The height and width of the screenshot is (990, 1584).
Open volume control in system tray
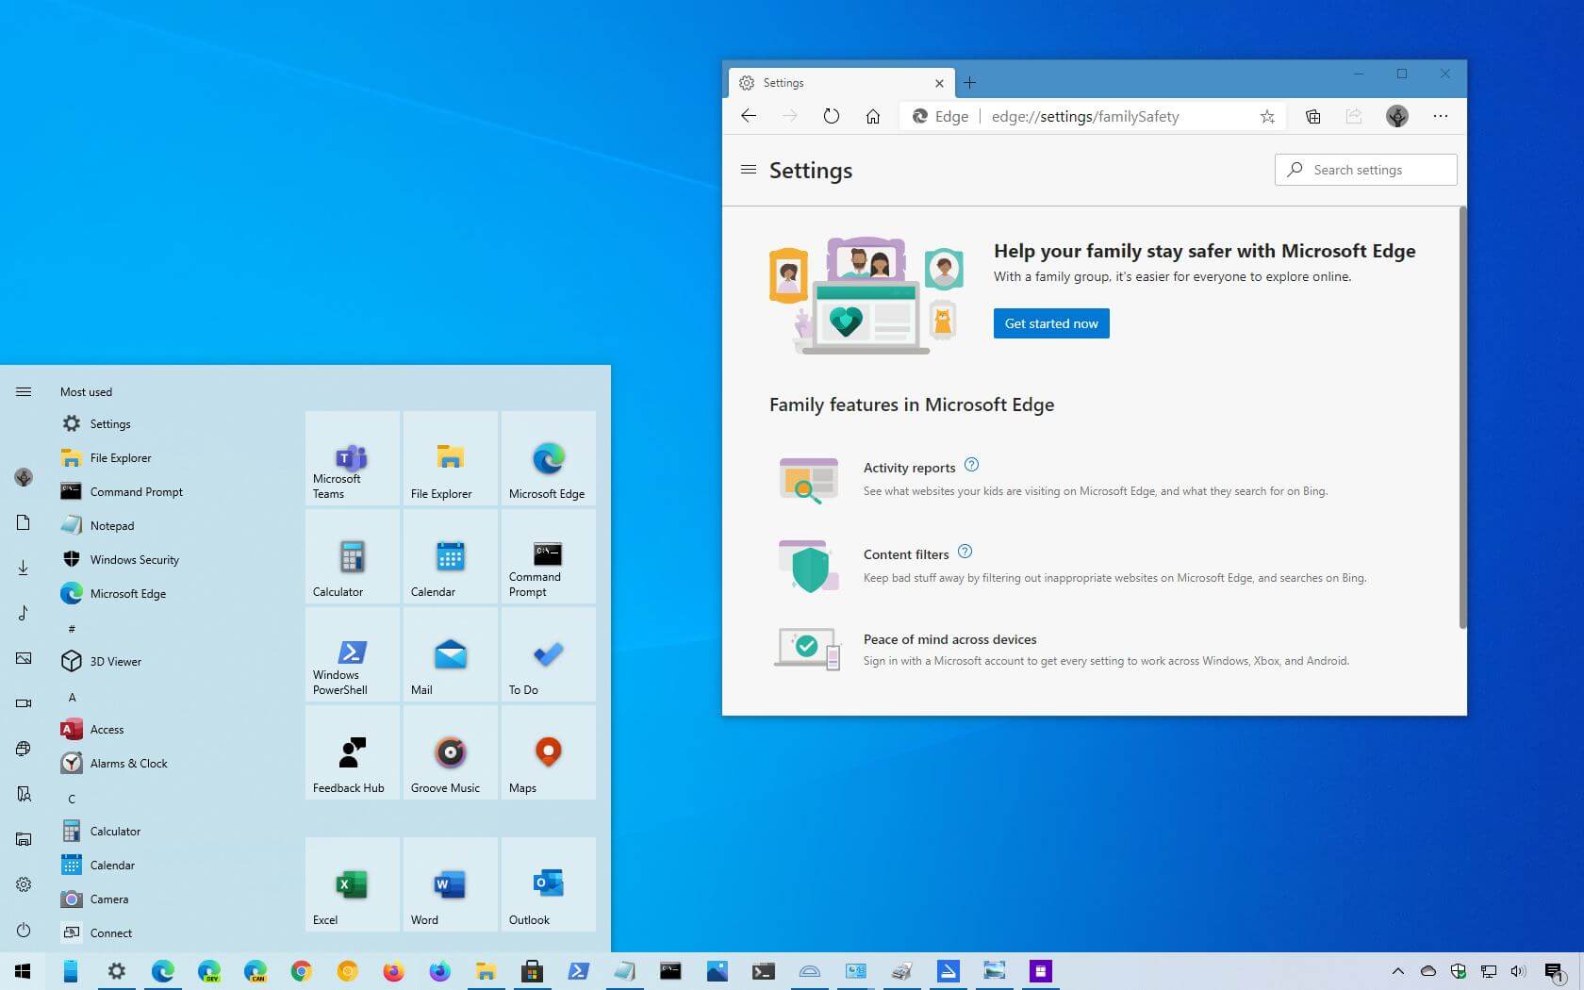(x=1518, y=971)
